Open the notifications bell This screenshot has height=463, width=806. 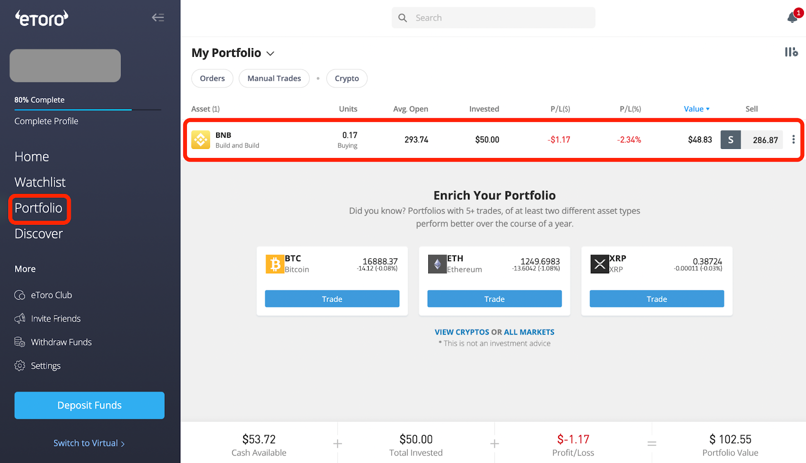792,18
